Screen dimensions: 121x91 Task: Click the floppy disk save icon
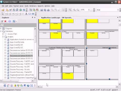click(x=42, y=10)
